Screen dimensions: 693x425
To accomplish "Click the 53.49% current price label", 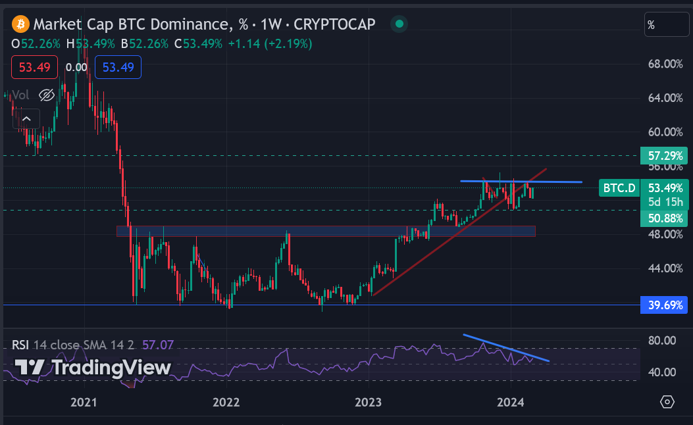I will [665, 187].
